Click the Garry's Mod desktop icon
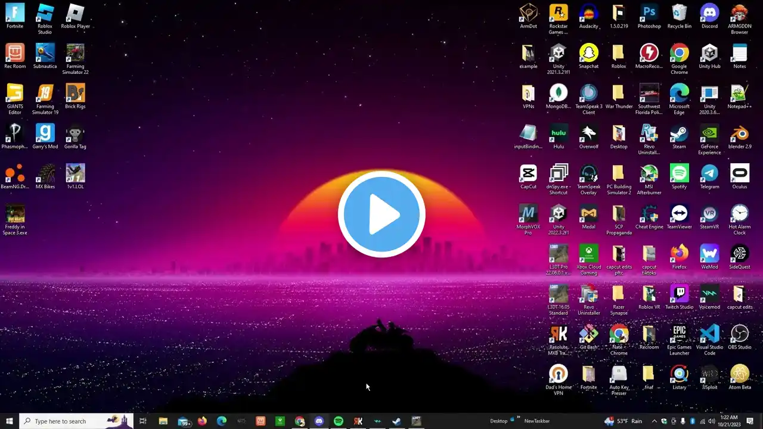This screenshot has height=429, width=763. (x=45, y=136)
